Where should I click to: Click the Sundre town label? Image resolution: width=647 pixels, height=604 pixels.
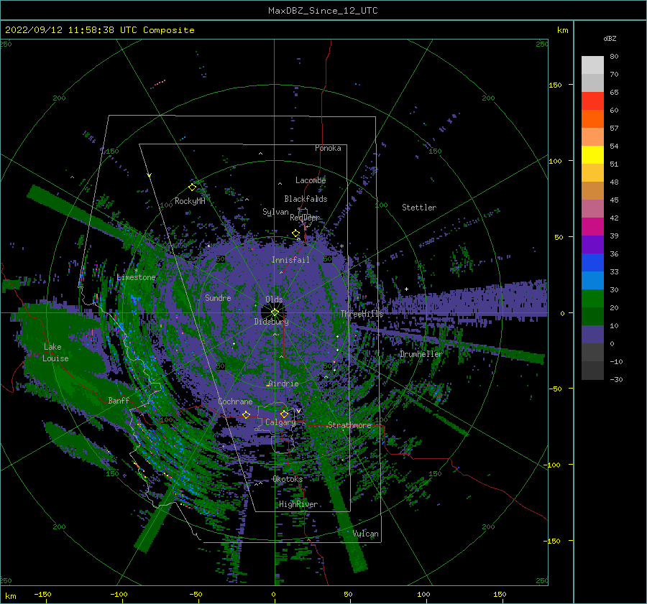coord(218,297)
